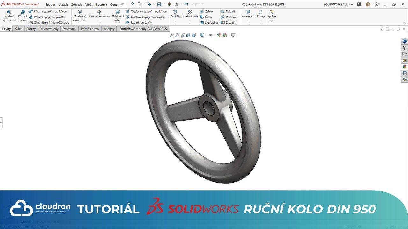Open Appearances tab in task pane
408x229 pixels.
(404, 67)
